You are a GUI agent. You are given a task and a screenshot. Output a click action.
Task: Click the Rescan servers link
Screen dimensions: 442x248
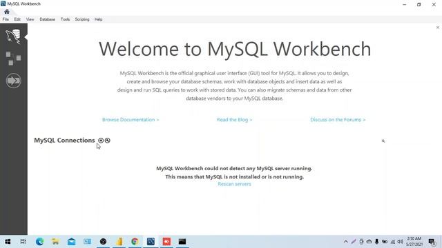point(234,184)
